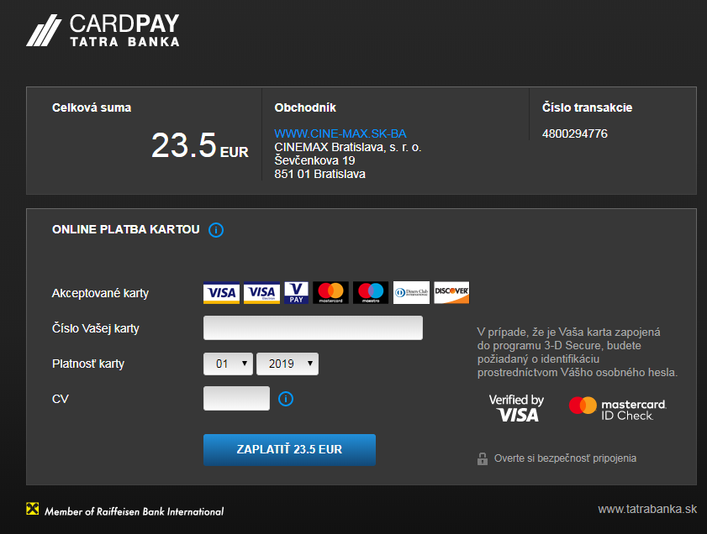Click into the CV code field

[x=236, y=399]
